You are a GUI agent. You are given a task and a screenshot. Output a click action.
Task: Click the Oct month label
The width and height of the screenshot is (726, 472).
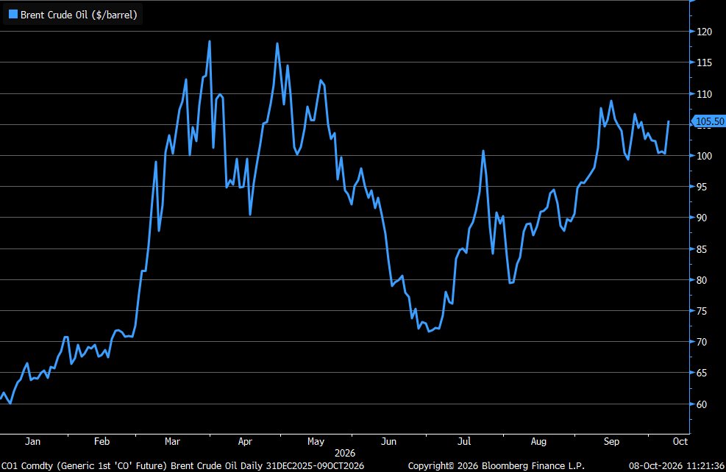680,441
